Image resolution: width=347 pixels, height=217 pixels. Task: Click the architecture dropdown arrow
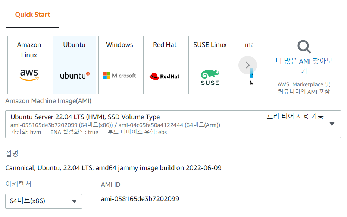74,201
